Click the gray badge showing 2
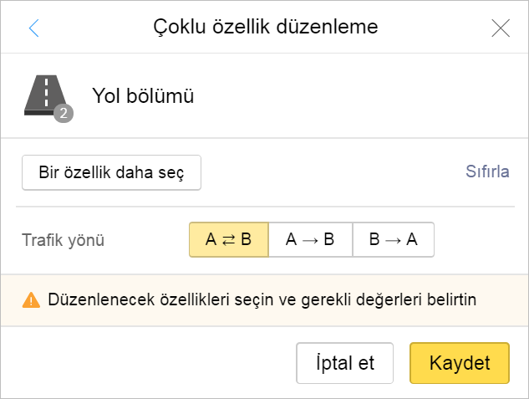 click(64, 113)
